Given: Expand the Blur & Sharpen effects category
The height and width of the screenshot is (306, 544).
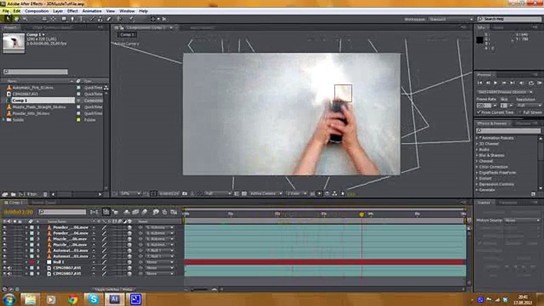Looking at the screenshot, I should coord(477,156).
